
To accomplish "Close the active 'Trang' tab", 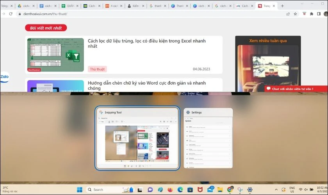I will [274, 6].
